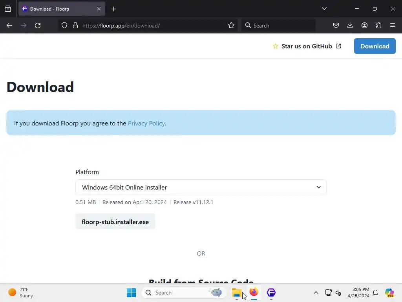Image resolution: width=402 pixels, height=302 pixels.
Task: Click the Released on April 20, 2024 text
Action: click(134, 202)
